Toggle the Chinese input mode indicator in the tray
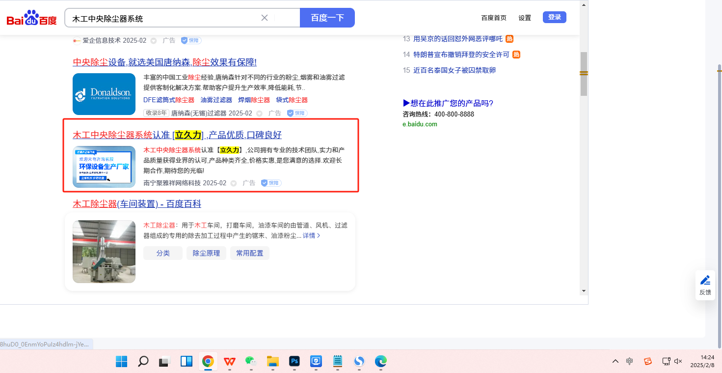The image size is (722, 373). pos(630,361)
